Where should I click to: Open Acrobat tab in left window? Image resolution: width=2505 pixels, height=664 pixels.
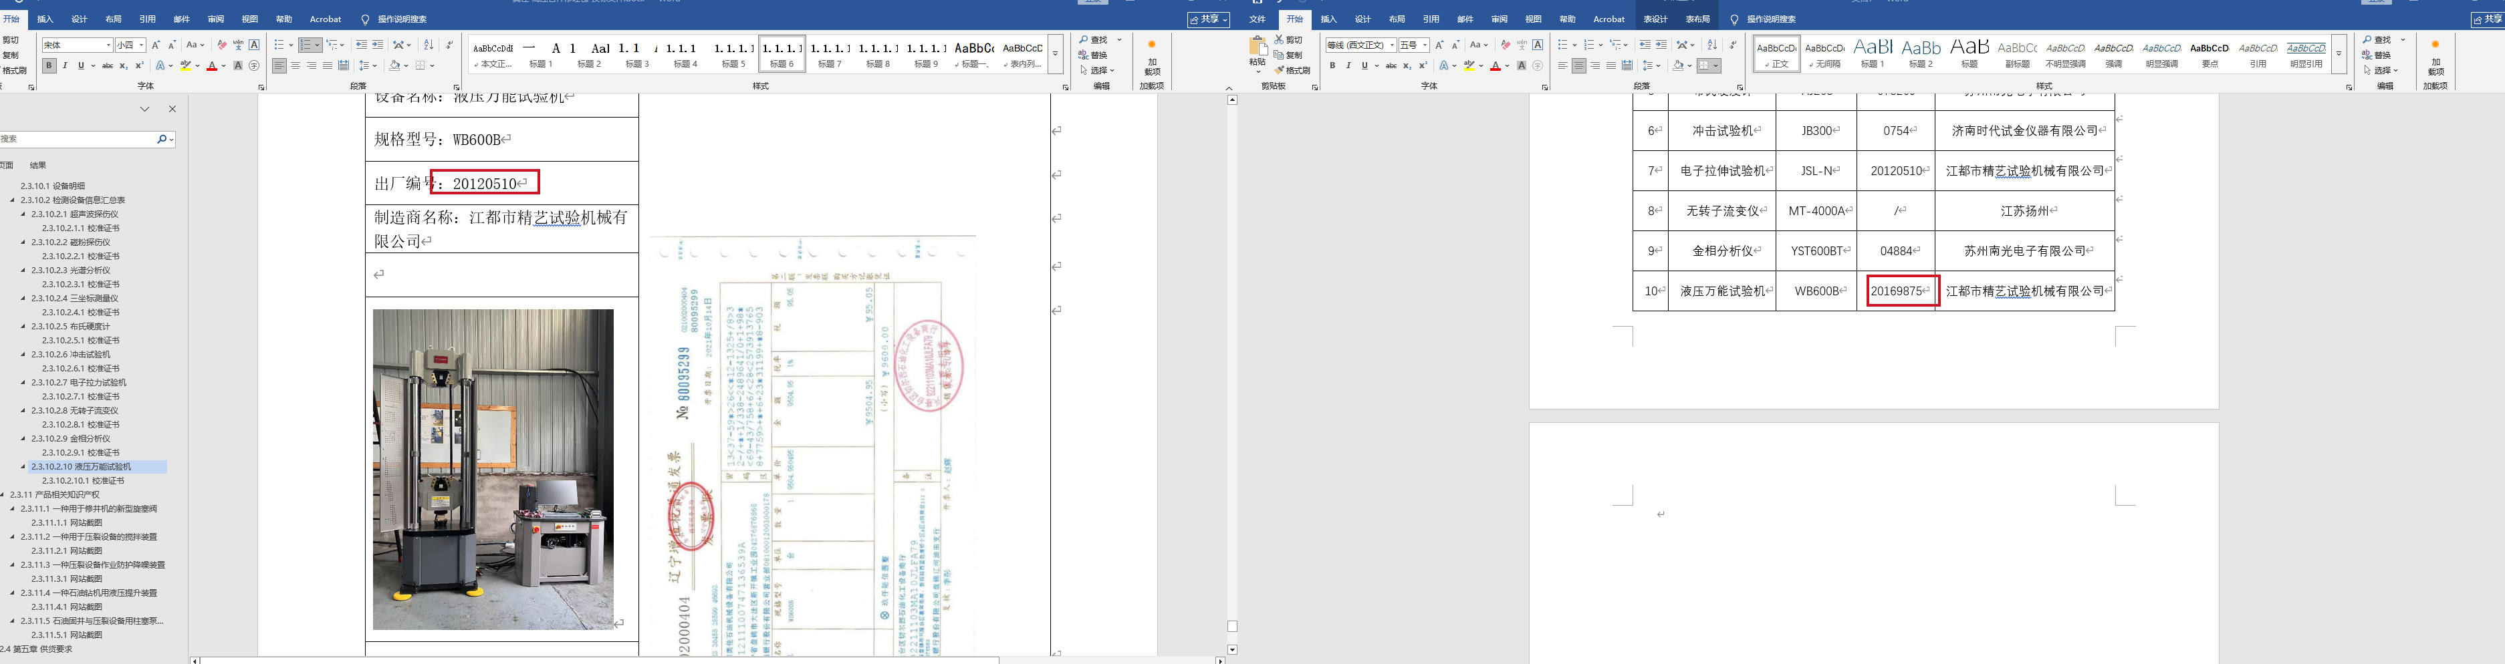tap(326, 19)
